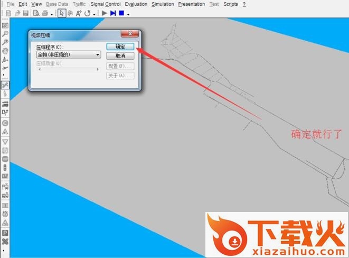Screen dimensions: 349x258
Task: Expand the upper left toolbar overflow arrow
Action: point(4,75)
